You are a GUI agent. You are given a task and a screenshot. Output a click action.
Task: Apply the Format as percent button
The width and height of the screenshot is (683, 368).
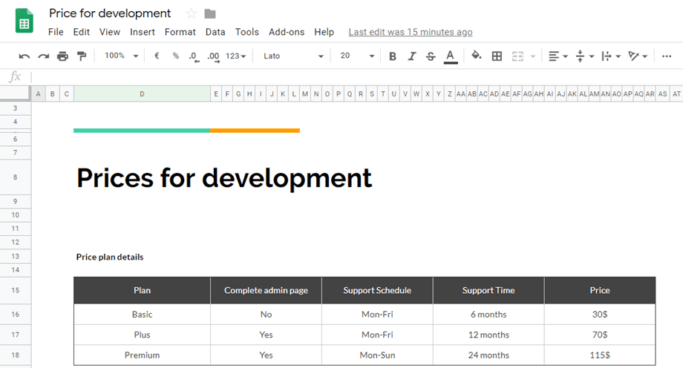[x=175, y=56]
